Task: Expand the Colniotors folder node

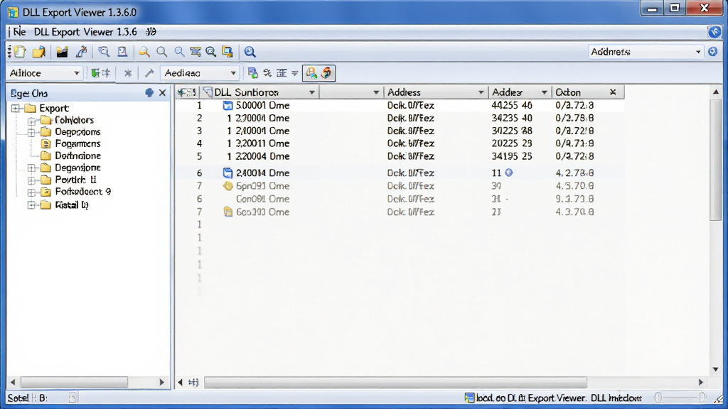Action: tap(31, 121)
